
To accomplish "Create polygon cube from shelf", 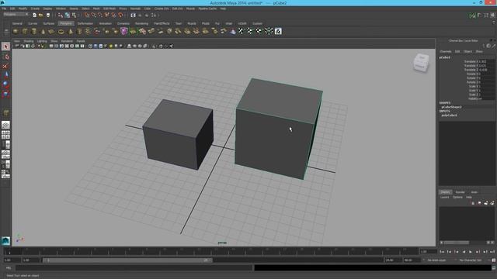I will (x=25, y=31).
